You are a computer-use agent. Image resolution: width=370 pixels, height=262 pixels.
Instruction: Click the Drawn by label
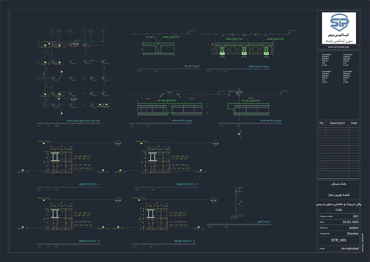[x=324, y=228]
